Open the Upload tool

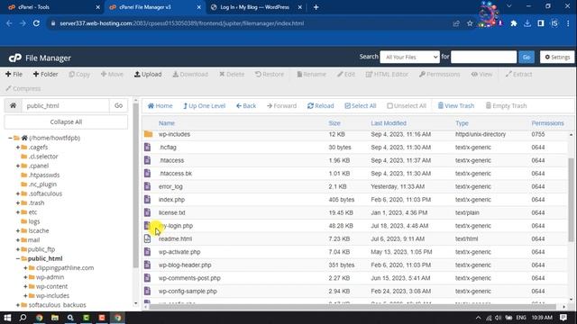click(148, 74)
